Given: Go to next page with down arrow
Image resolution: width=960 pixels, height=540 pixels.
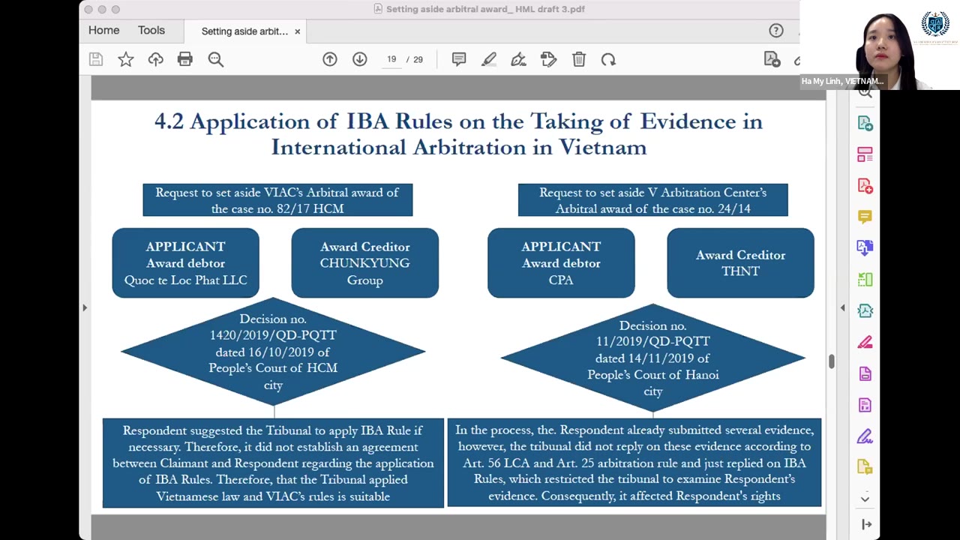Looking at the screenshot, I should point(360,59).
